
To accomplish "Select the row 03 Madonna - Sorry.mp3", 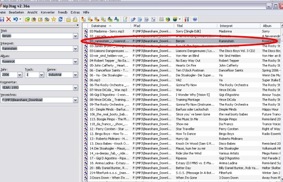I will pyautogui.click(x=182, y=31).
